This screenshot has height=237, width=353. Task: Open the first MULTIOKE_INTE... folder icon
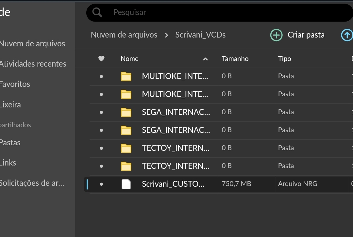(126, 76)
